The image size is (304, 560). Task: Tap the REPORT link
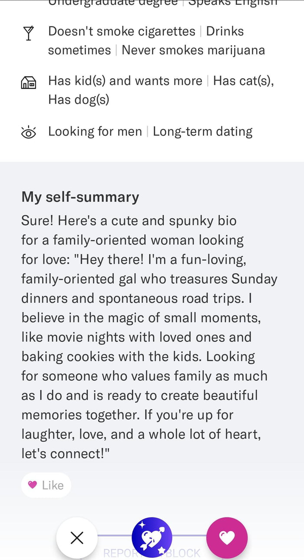(x=118, y=553)
